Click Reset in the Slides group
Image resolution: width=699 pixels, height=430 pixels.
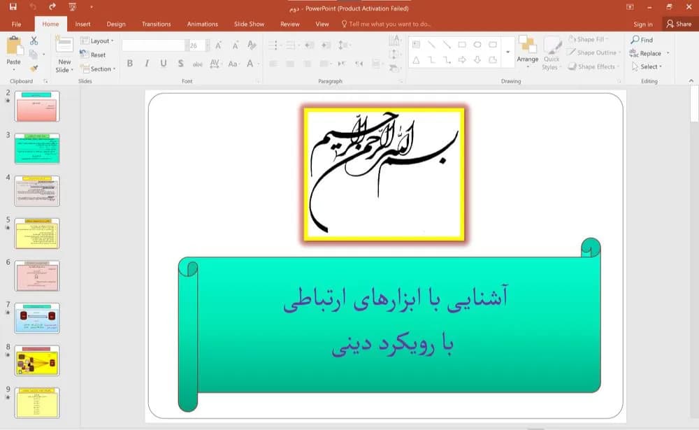pyautogui.click(x=93, y=55)
